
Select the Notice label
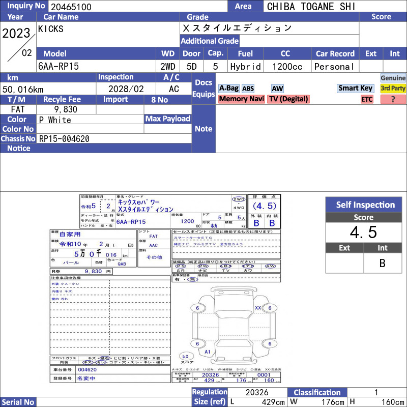click(19, 148)
